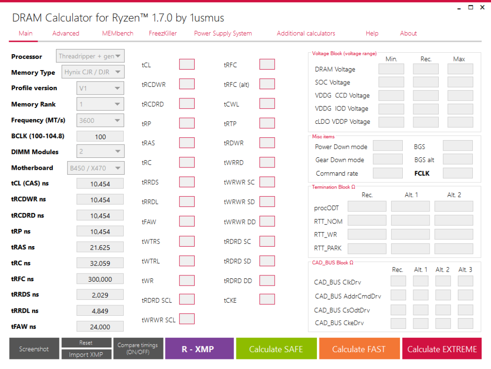
Task: Toggle Compare timings (ON/OFF)
Action: (138, 348)
